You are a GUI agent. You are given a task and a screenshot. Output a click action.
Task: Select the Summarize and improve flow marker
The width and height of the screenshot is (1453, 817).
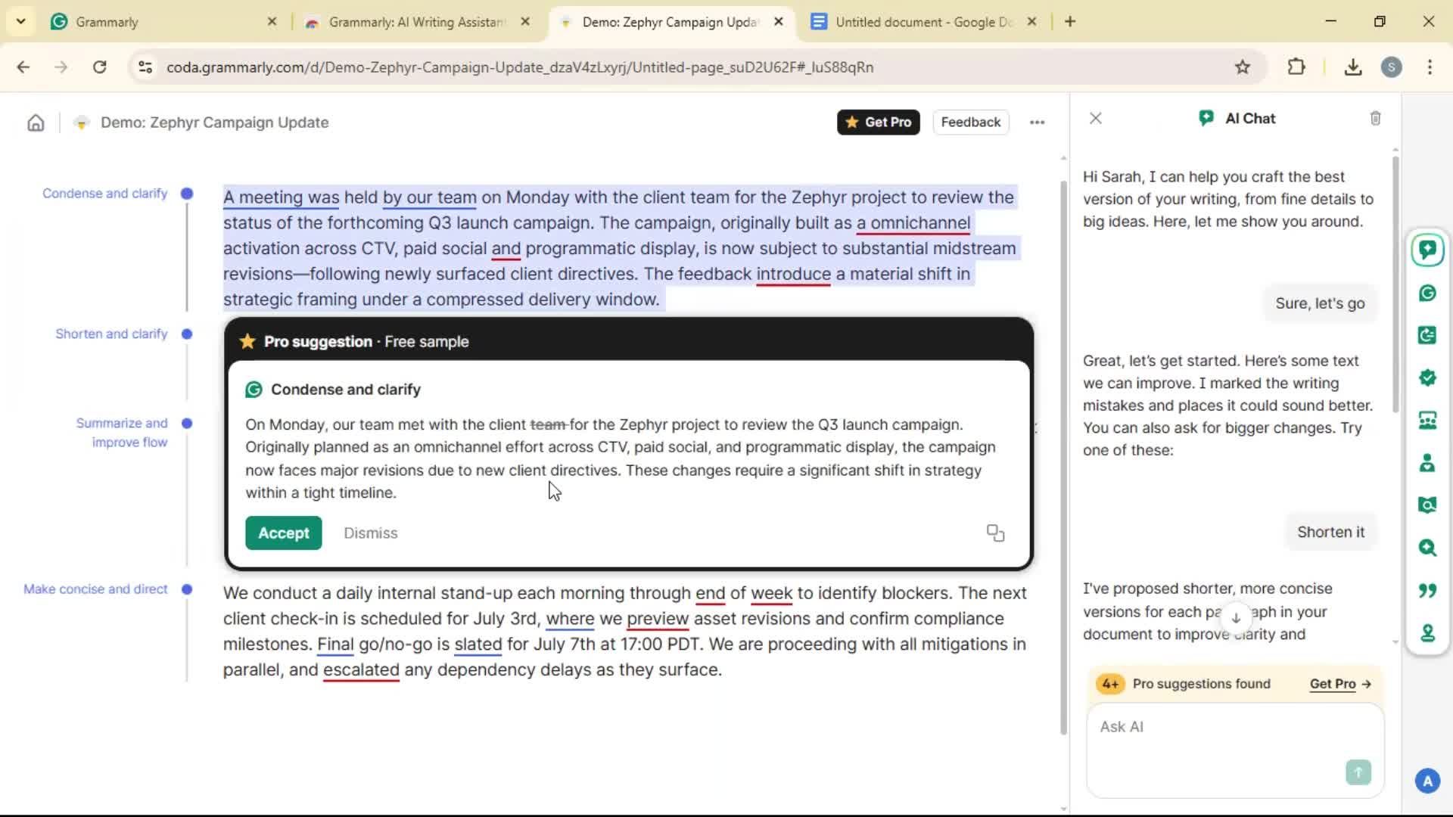[187, 424]
